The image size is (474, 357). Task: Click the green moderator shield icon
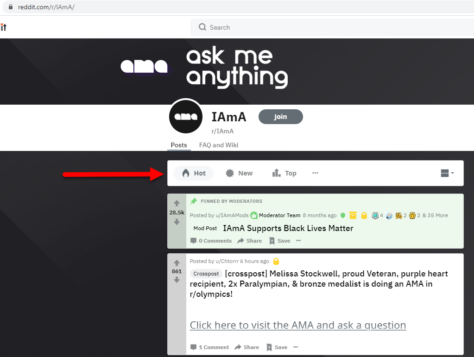343,215
